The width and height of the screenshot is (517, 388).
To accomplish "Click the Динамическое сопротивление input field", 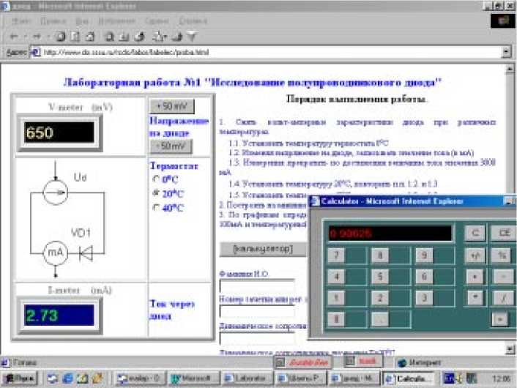I will tap(258, 338).
